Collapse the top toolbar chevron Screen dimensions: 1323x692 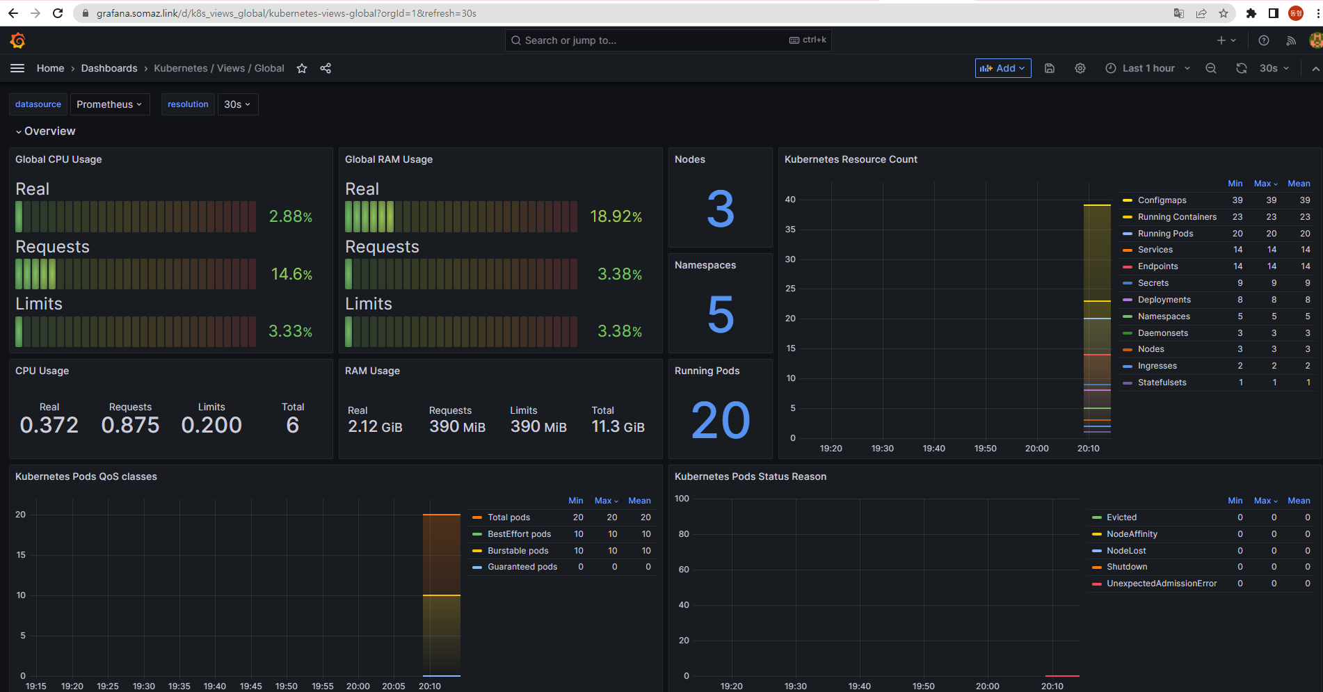(1315, 68)
